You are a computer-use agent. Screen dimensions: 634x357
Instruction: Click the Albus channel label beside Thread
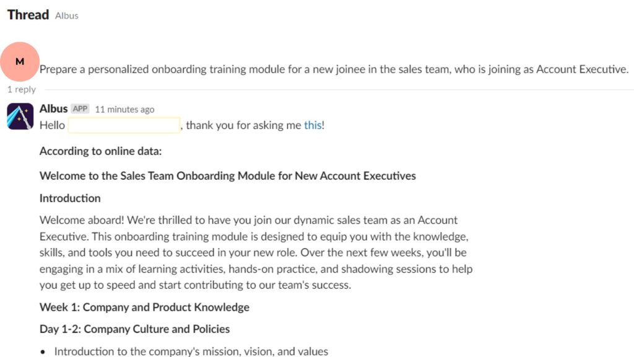point(67,15)
